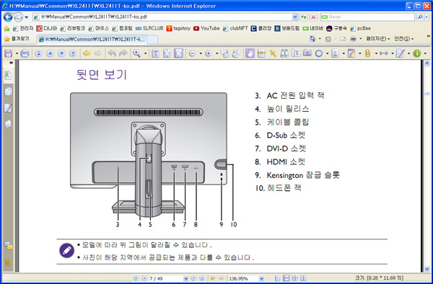Screen dimensions: 433x284
Task: Select the arrow selection tool
Action: [273, 53]
